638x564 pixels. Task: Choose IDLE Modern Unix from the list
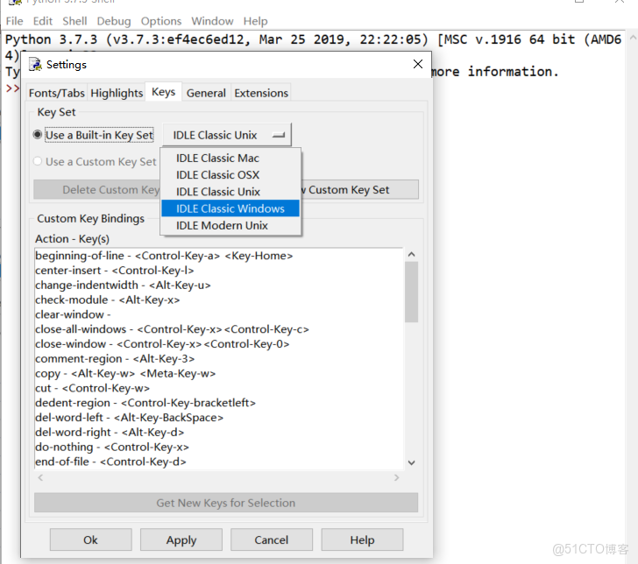[x=230, y=225]
